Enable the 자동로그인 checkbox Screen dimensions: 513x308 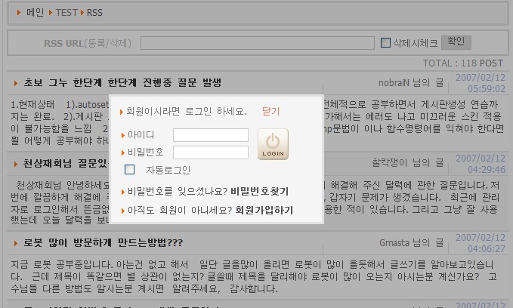(130, 170)
